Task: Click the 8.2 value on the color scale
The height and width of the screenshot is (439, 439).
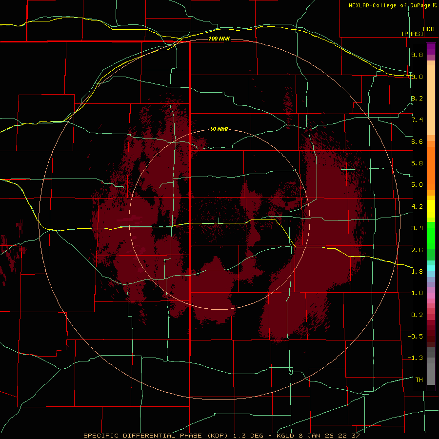Action: [417, 98]
